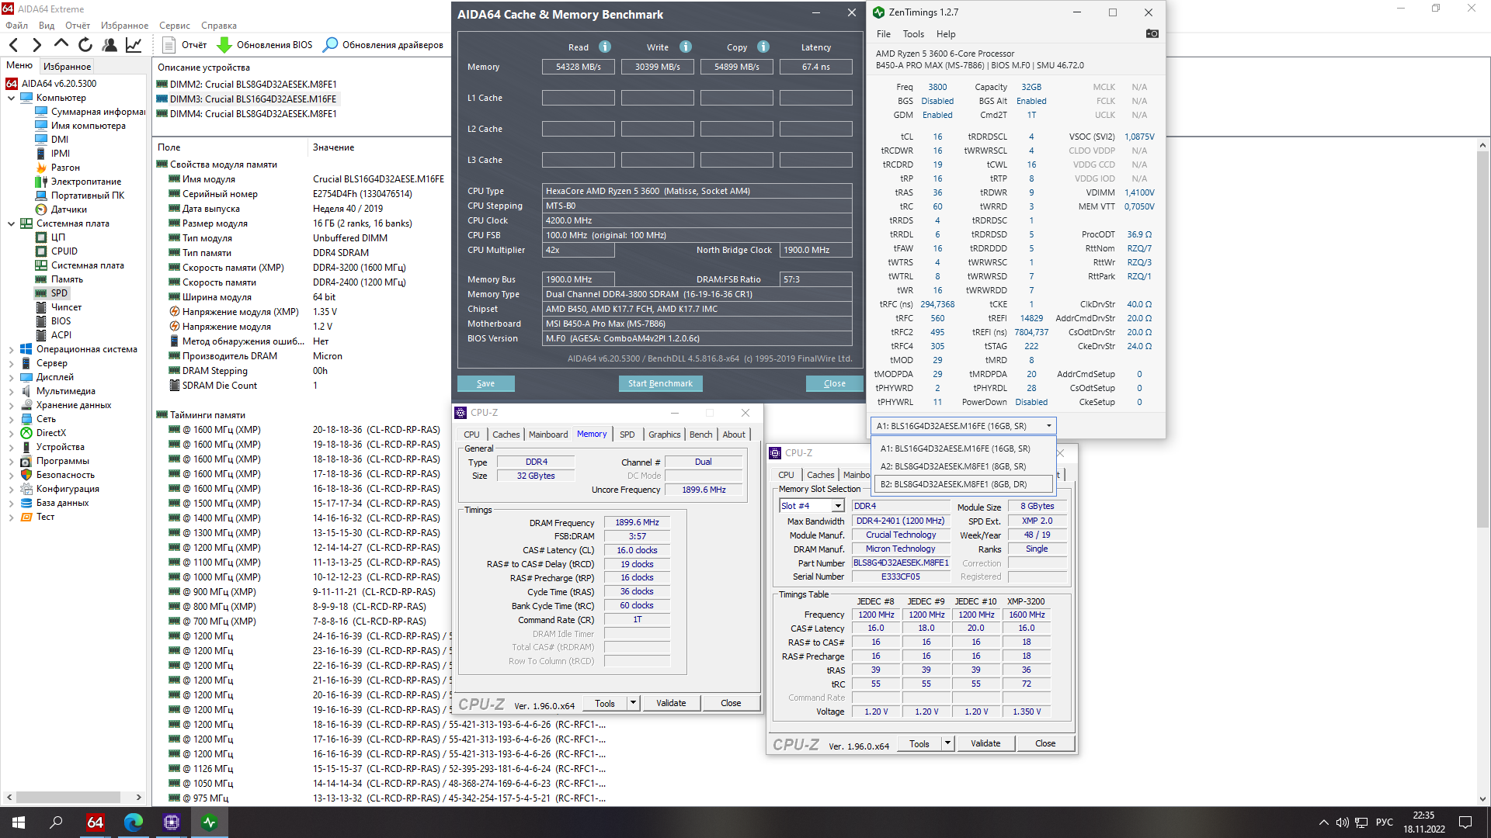Collapse the Компьютер tree node
Image resolution: width=1491 pixels, height=838 pixels.
pyautogui.click(x=11, y=98)
